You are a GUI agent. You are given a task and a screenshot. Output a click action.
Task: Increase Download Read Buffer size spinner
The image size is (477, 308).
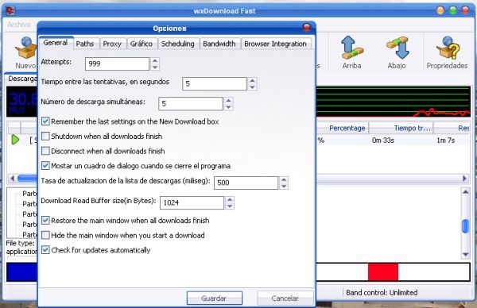pos(230,199)
